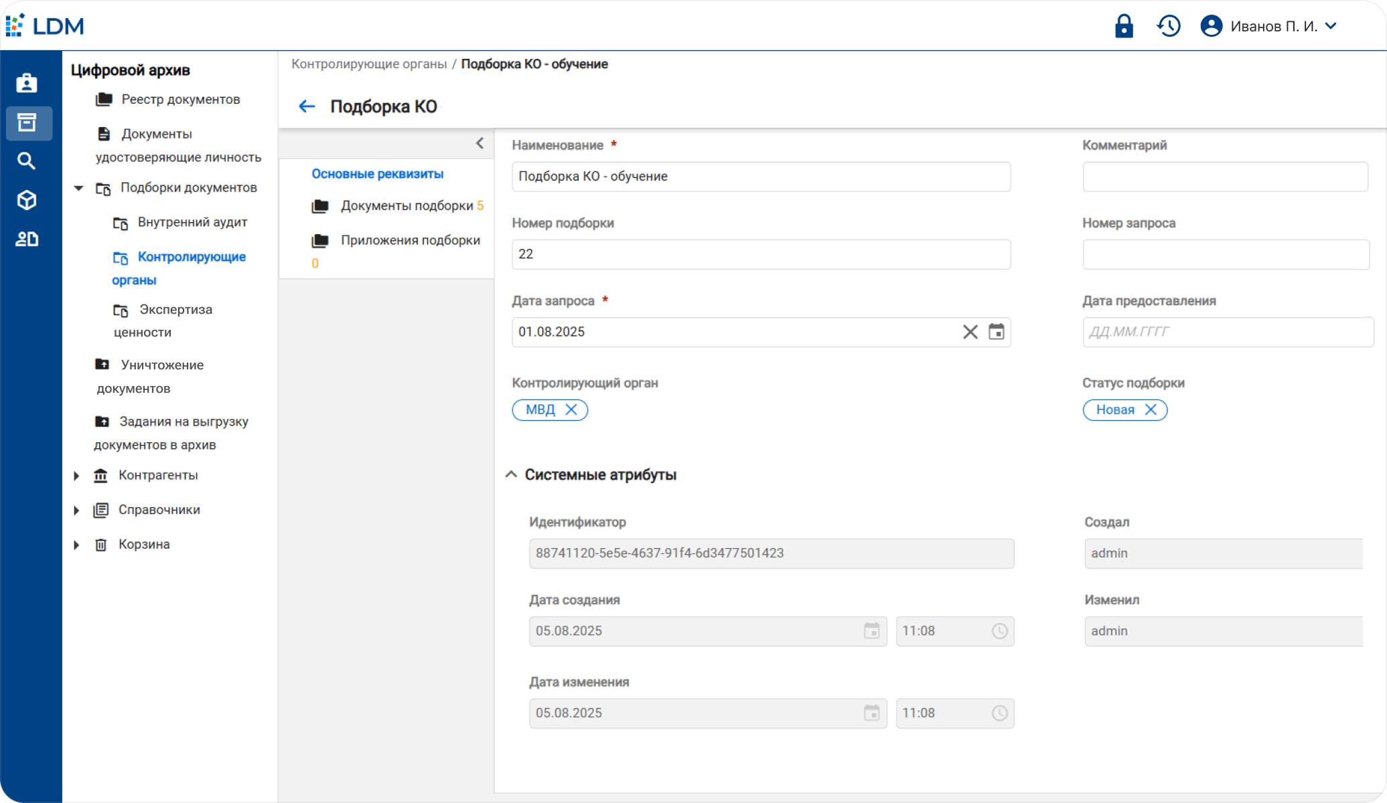
Task: Switch to Документы подборки tab
Action: [x=407, y=206]
